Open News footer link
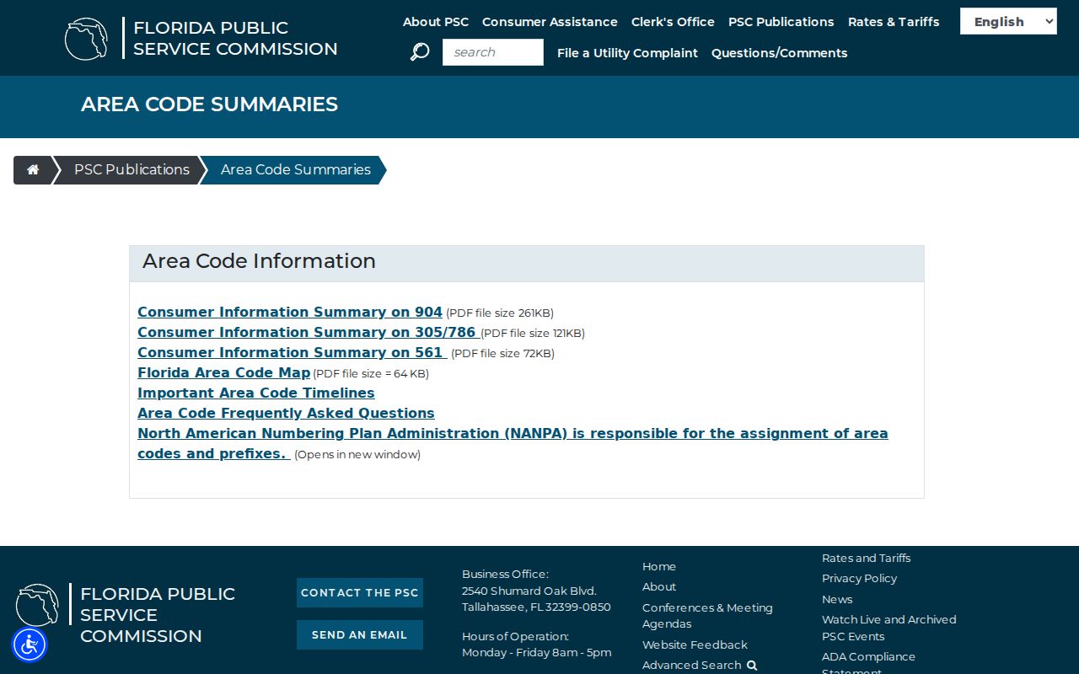Viewport: 1079px width, 674px height. point(837,600)
